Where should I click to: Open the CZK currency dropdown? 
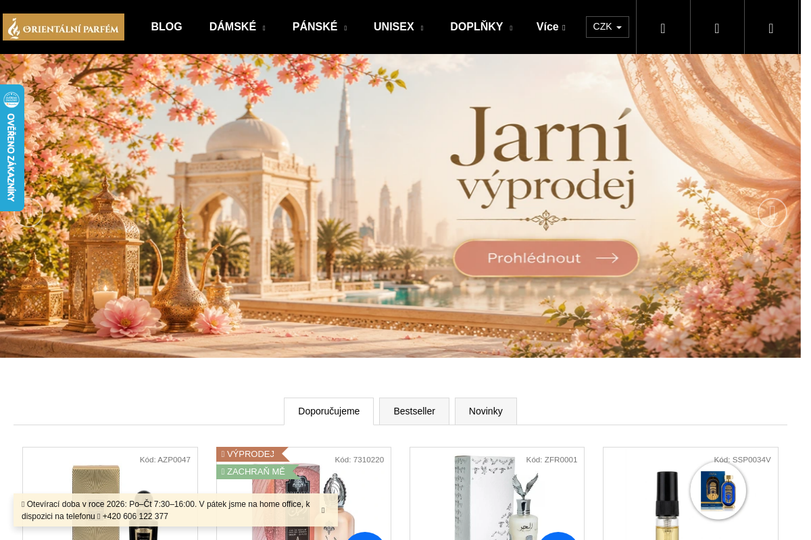click(x=608, y=27)
